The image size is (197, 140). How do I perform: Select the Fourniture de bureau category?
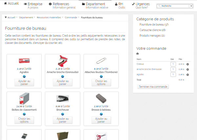click(x=154, y=25)
